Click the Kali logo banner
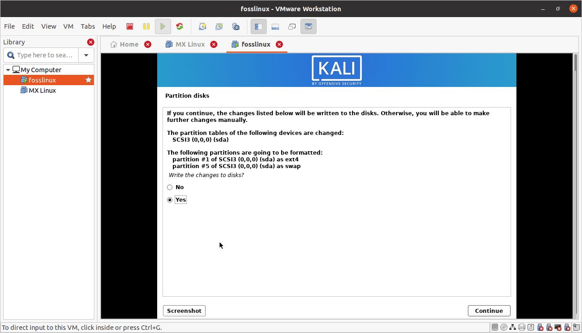The width and height of the screenshot is (582, 333). pyautogui.click(x=337, y=70)
